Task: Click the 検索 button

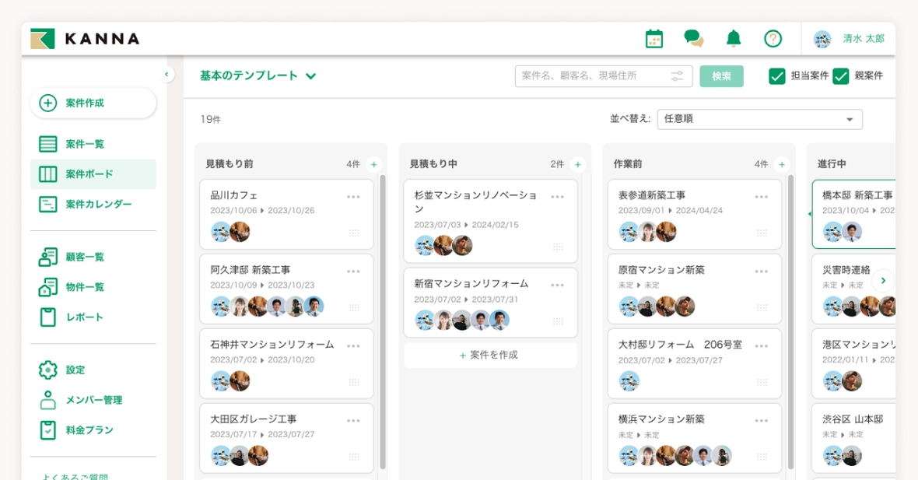Action: pos(721,76)
